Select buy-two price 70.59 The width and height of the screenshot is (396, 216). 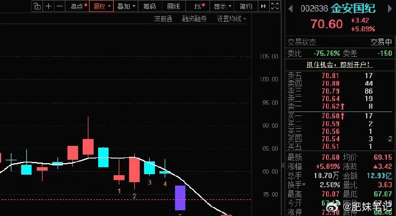(x=331, y=124)
